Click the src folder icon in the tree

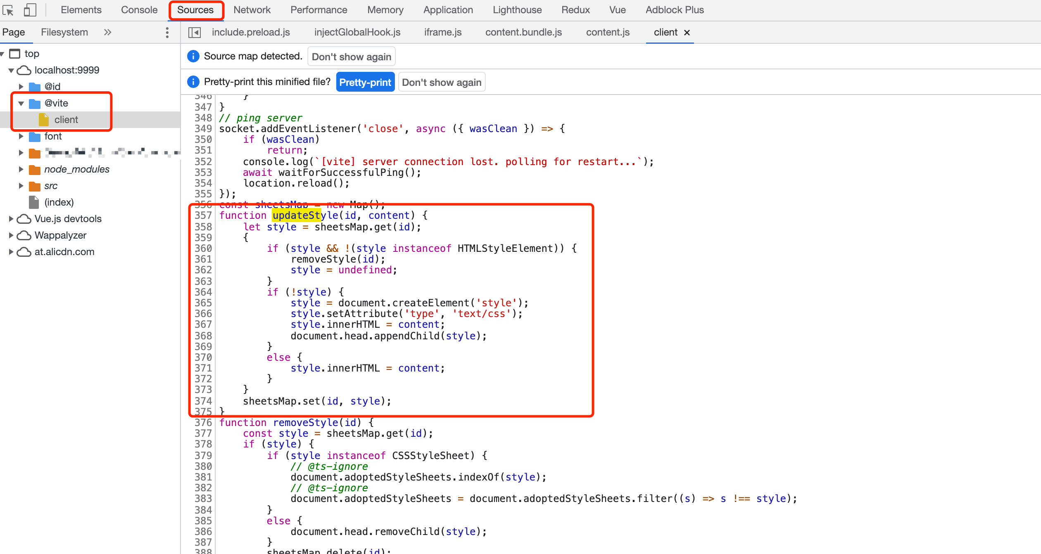[x=35, y=186]
